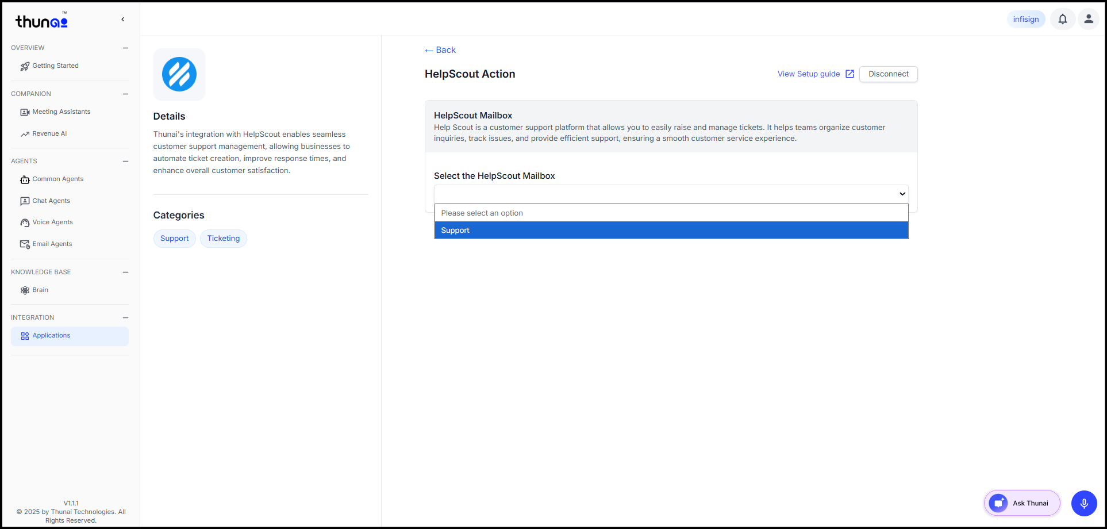1107x529 pixels.
Task: Collapse the AGENTS section
Action: (125, 162)
